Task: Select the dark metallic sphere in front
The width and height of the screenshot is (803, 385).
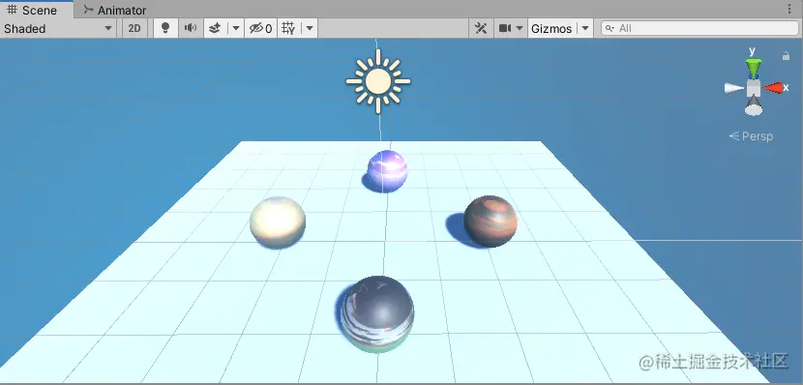Action: (x=377, y=313)
